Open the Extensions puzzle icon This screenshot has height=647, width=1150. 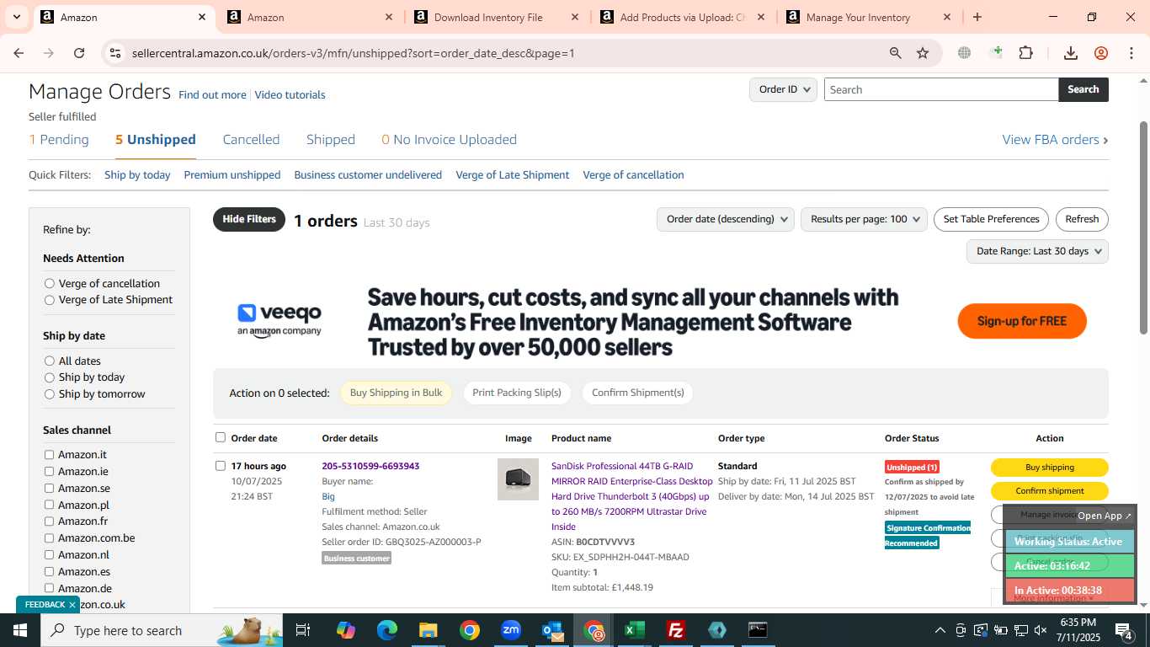point(1025,53)
